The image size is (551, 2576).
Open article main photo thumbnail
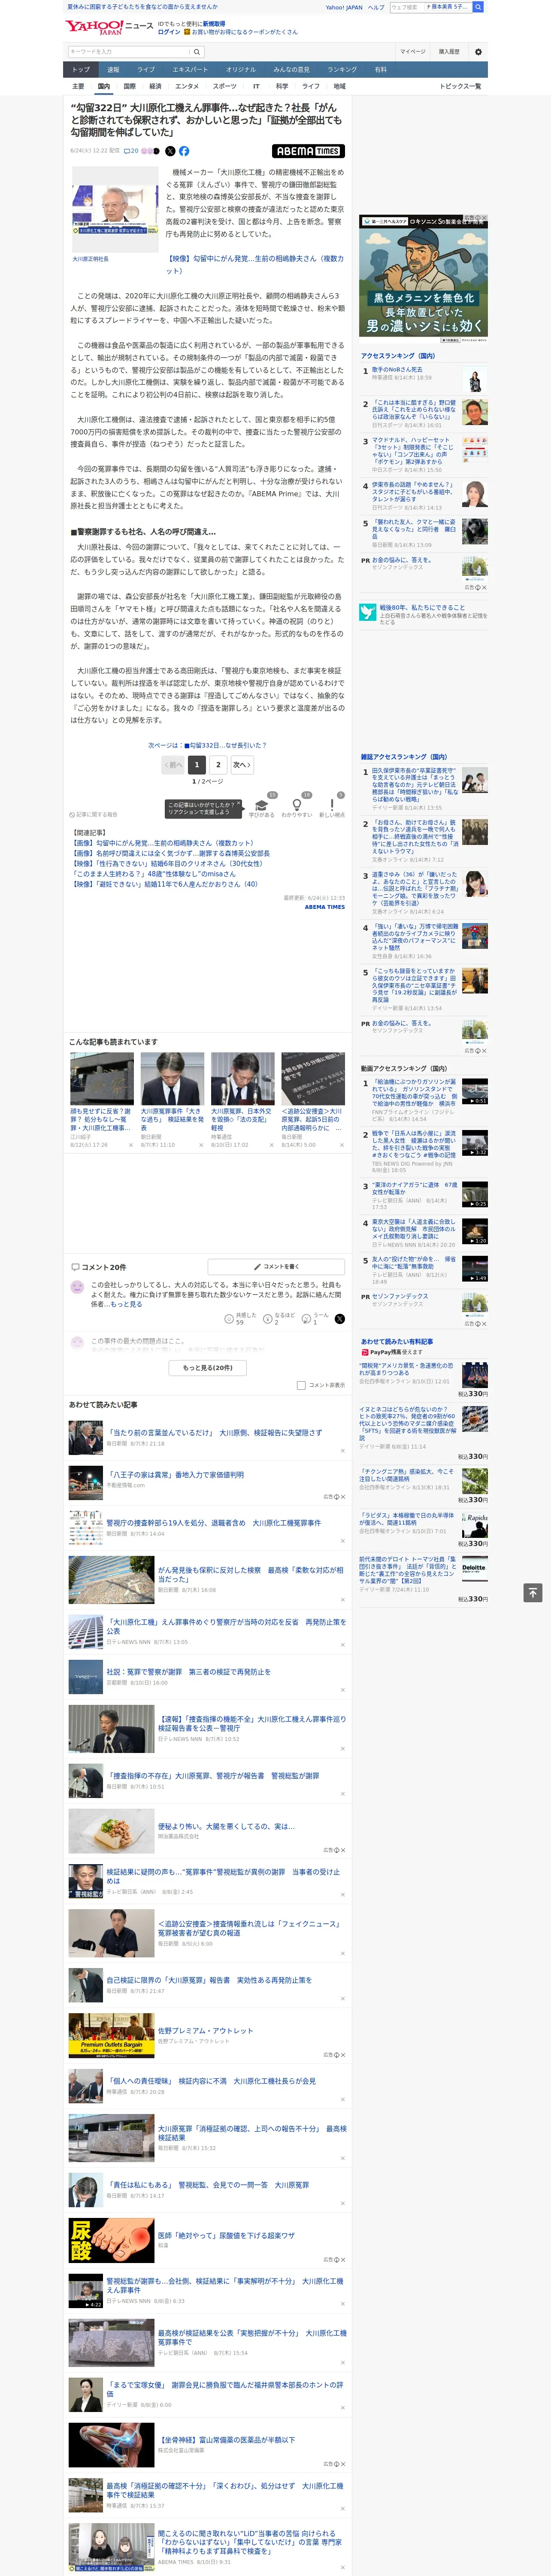[115, 209]
